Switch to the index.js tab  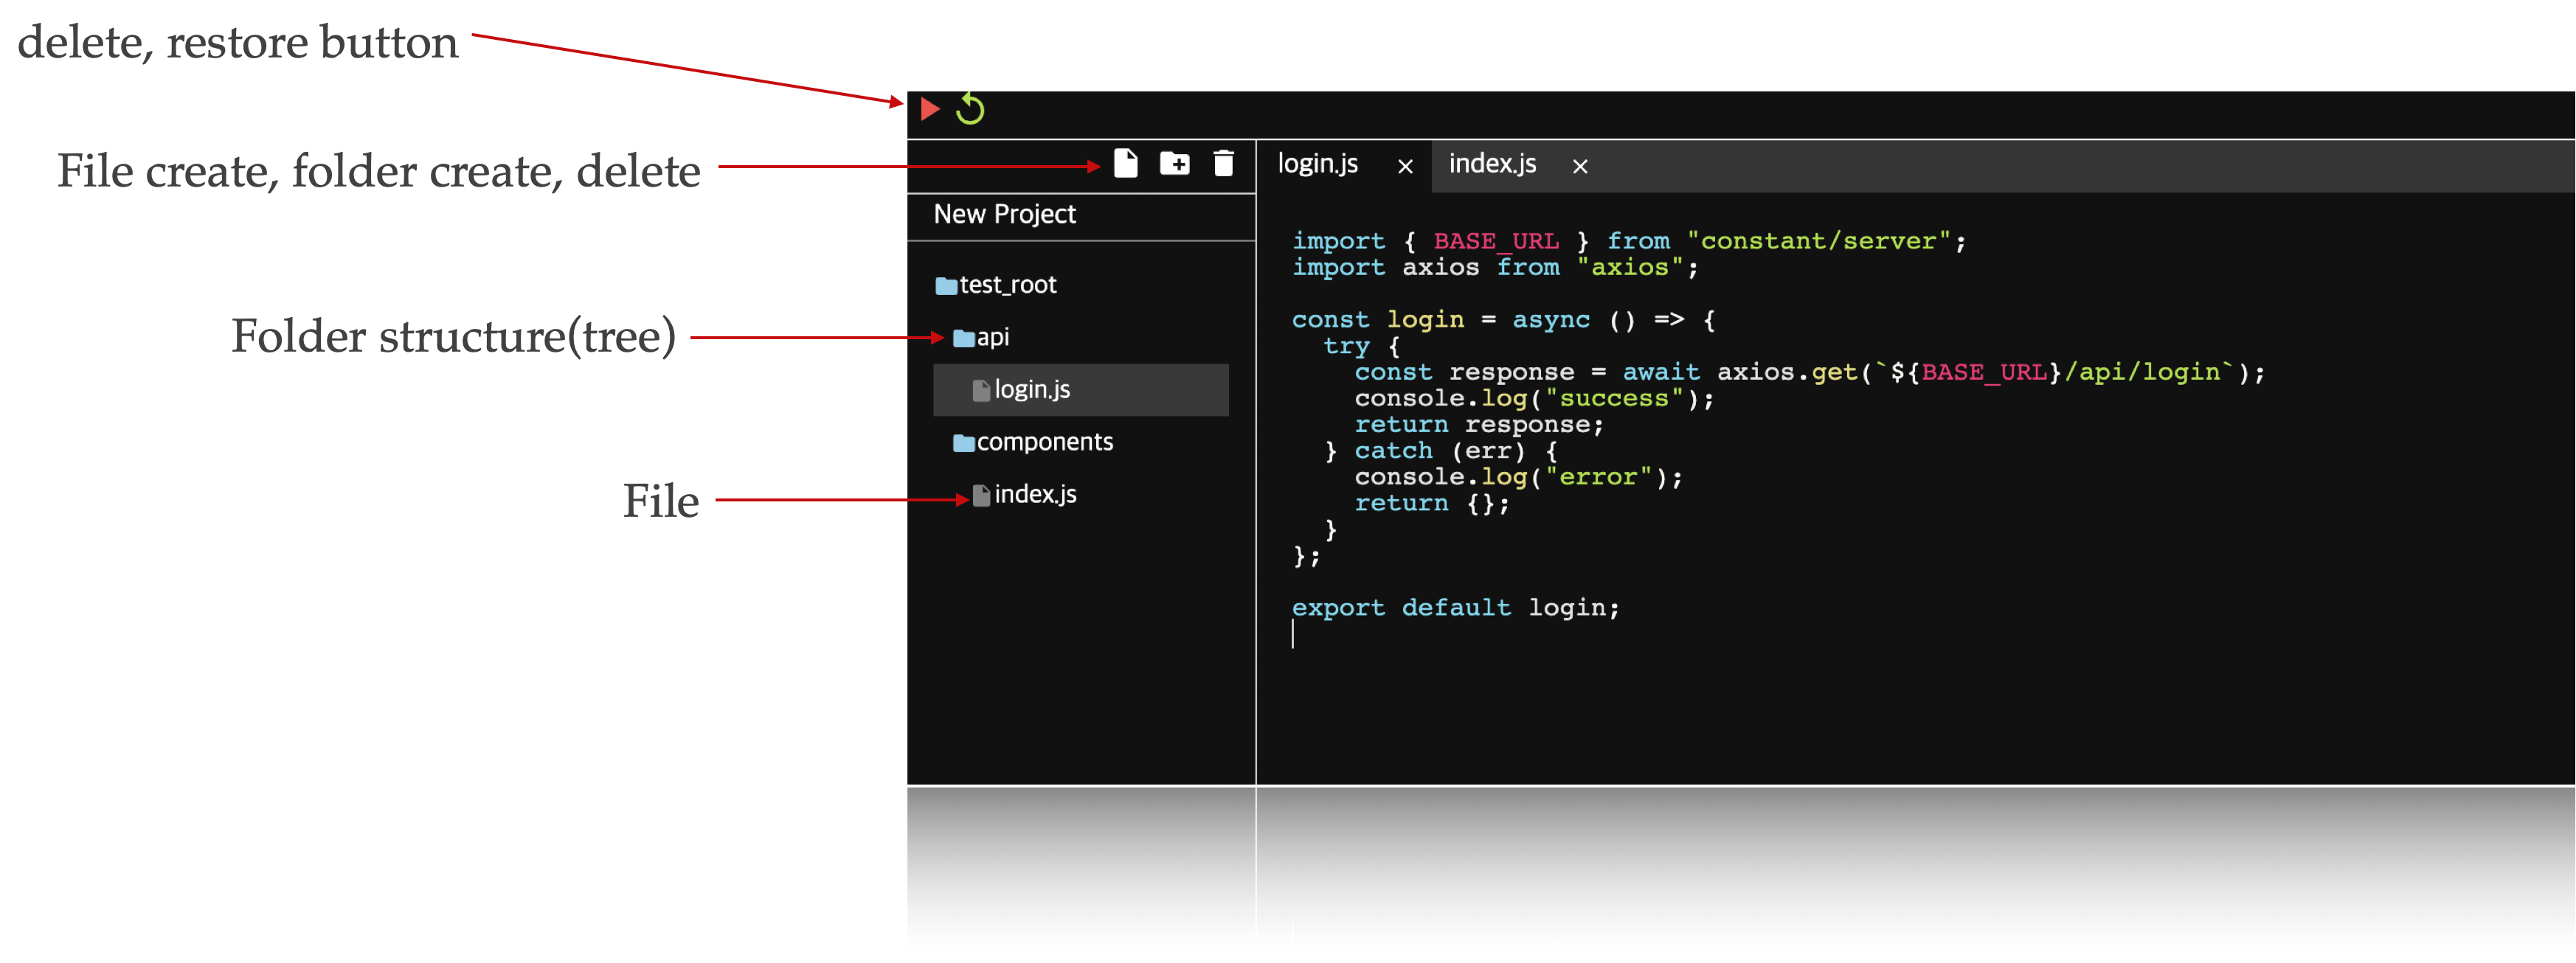(1492, 164)
